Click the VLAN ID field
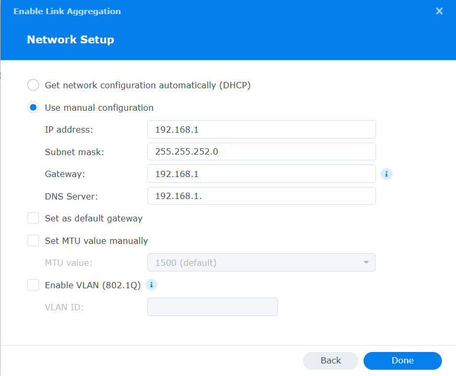 click(213, 307)
